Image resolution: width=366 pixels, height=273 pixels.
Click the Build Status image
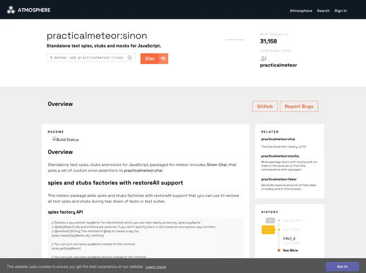coord(65,139)
